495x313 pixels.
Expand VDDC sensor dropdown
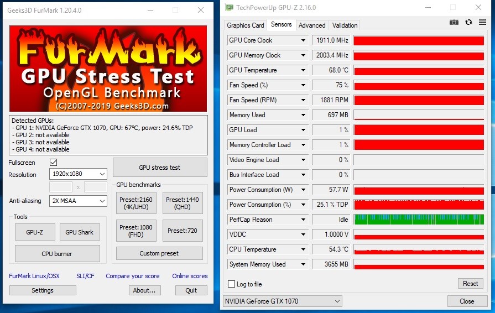pyautogui.click(x=303, y=234)
